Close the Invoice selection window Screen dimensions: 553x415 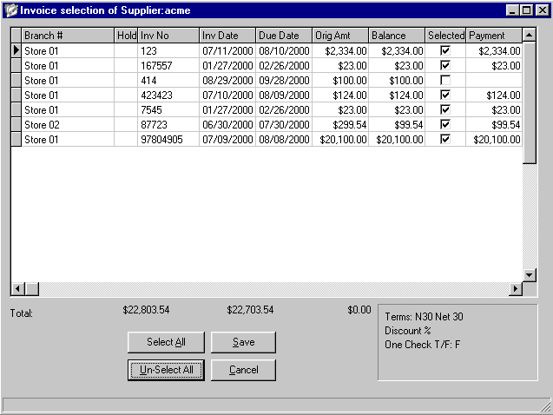[x=540, y=10]
